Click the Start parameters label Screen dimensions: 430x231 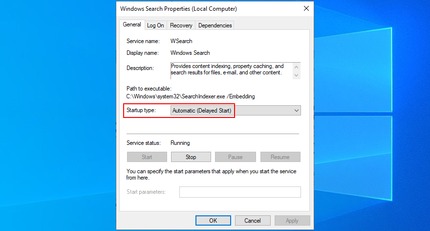coord(146,192)
